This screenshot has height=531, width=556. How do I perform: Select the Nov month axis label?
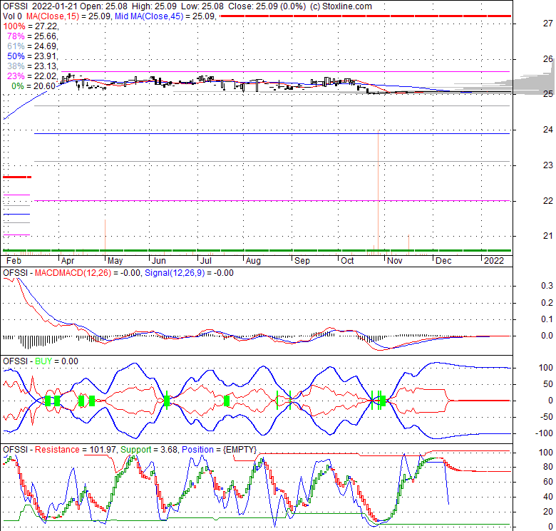point(393,261)
